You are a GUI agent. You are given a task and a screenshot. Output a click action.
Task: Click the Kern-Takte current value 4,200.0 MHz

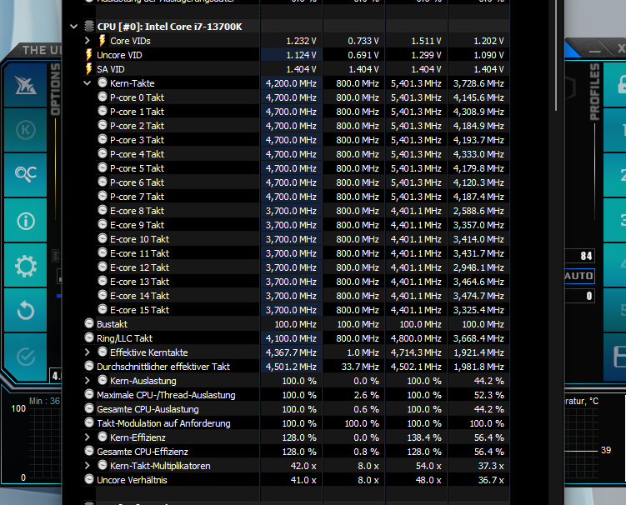[291, 83]
